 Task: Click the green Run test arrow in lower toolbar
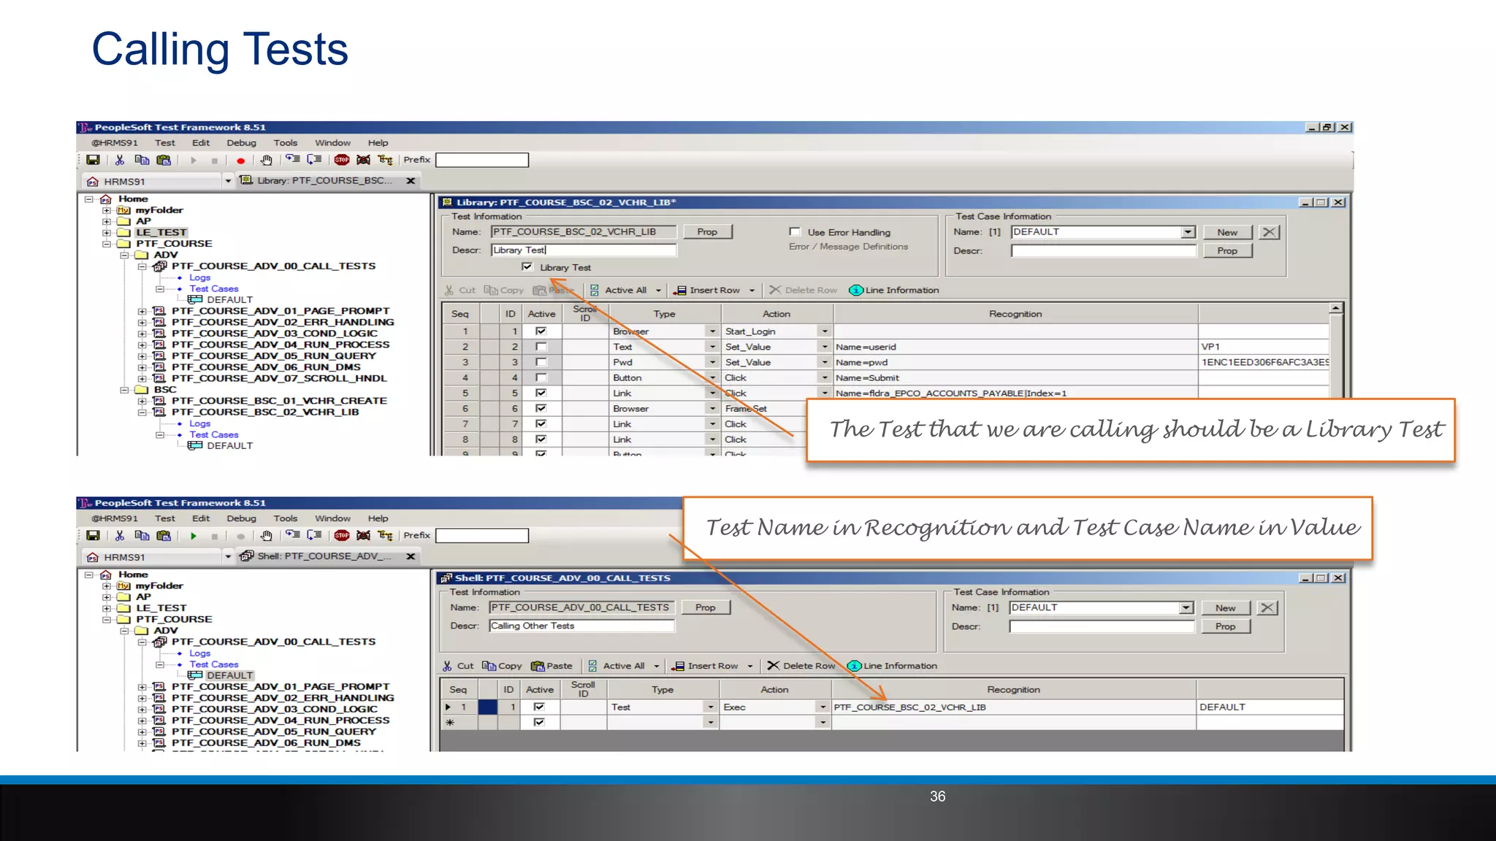(x=194, y=536)
